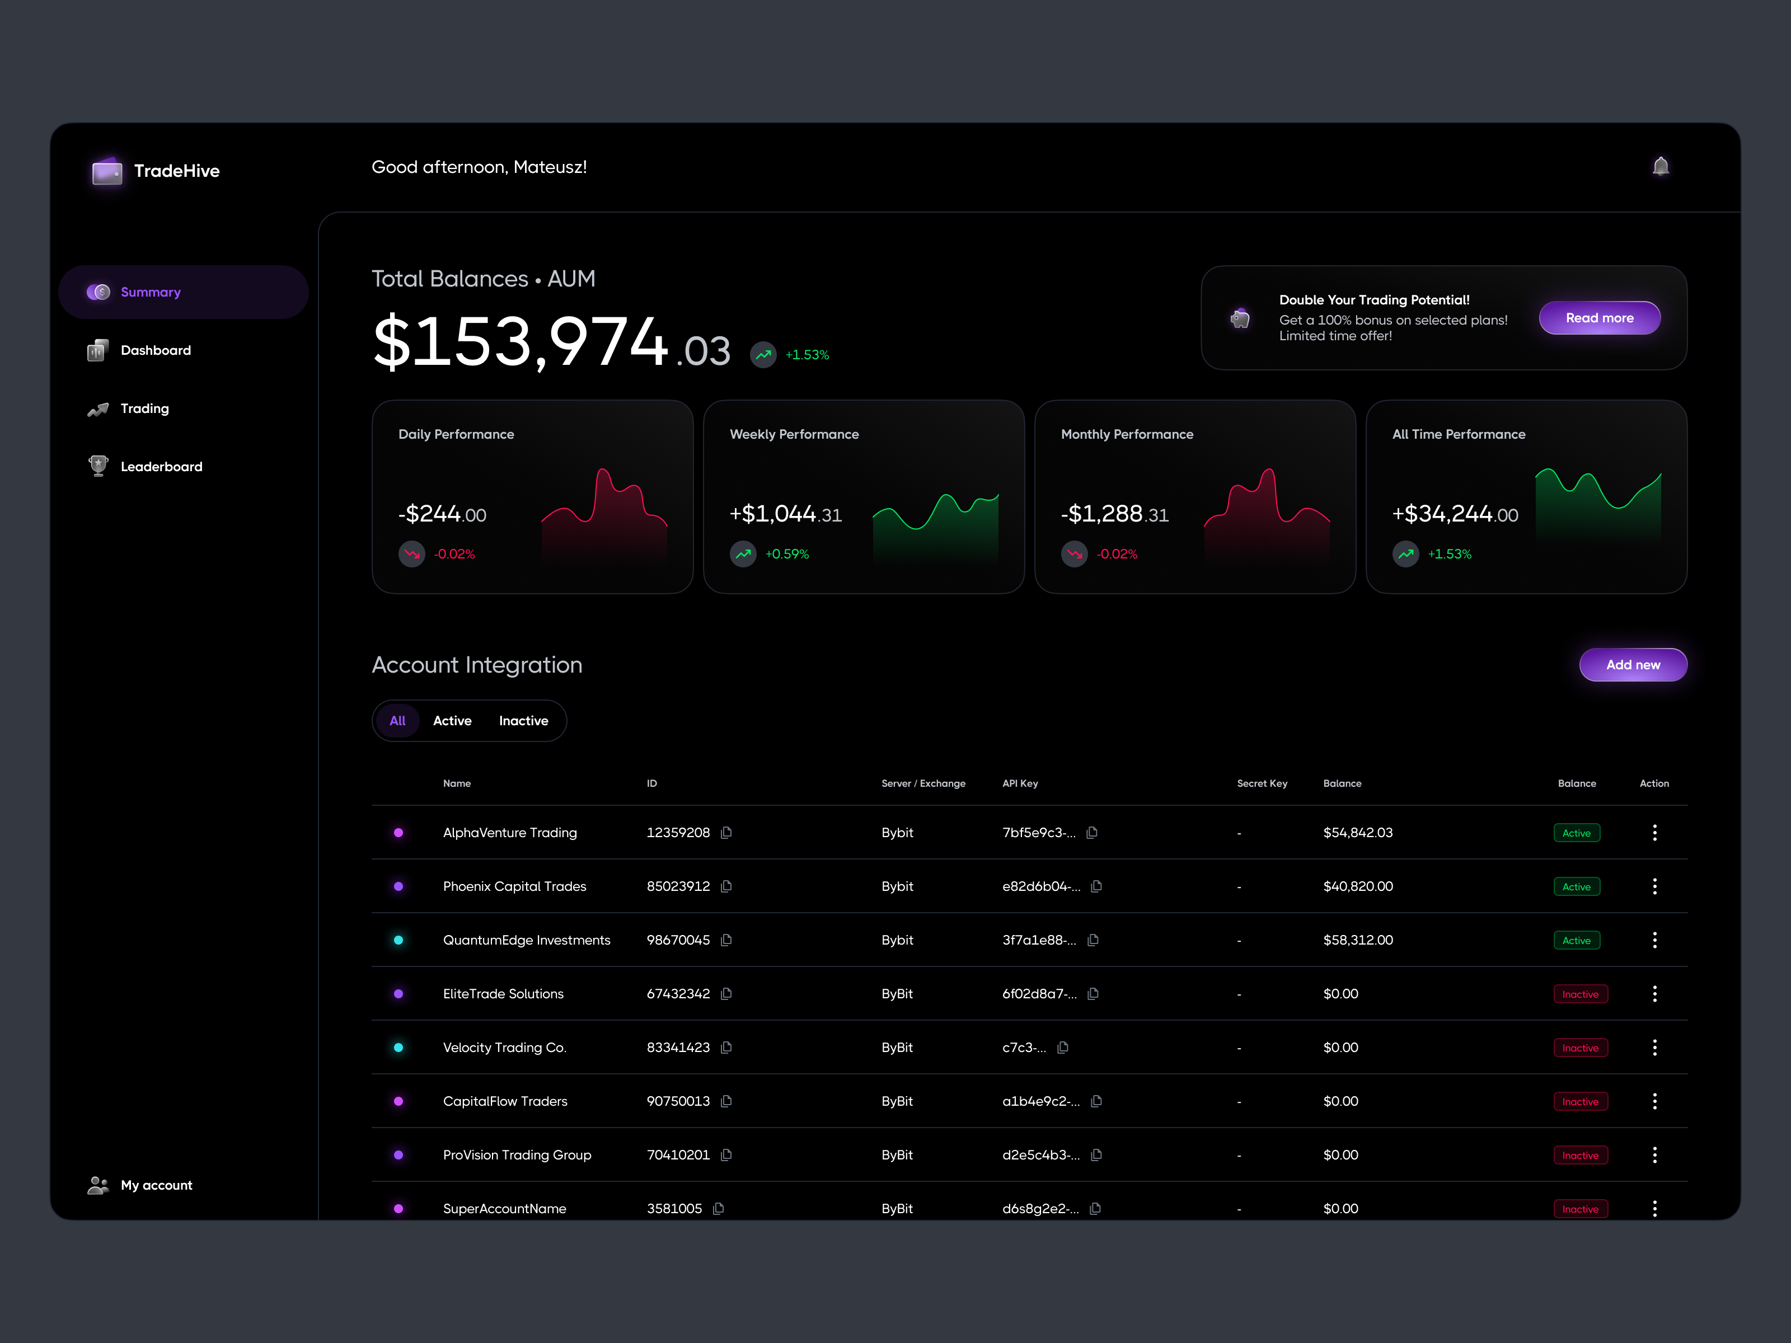Click the notification bell icon

[x=1661, y=166]
